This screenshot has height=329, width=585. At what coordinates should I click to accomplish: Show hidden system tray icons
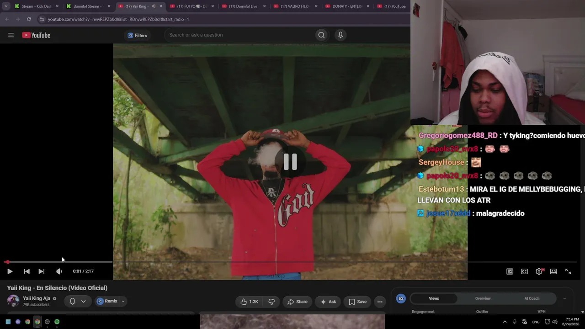coord(505,322)
